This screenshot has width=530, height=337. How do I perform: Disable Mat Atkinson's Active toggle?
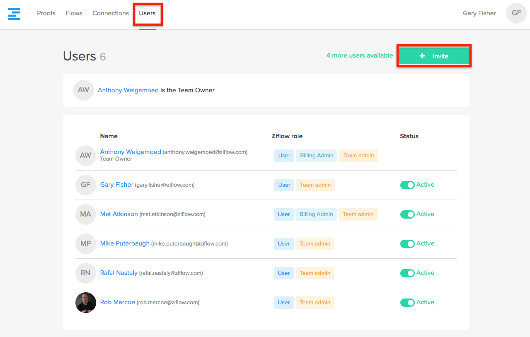pos(407,214)
